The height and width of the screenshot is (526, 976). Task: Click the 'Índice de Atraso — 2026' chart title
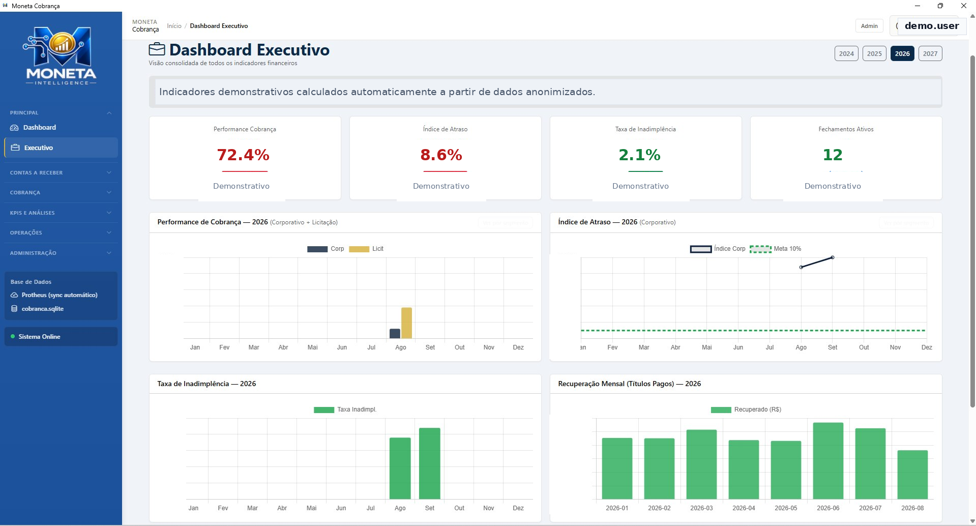tap(598, 222)
